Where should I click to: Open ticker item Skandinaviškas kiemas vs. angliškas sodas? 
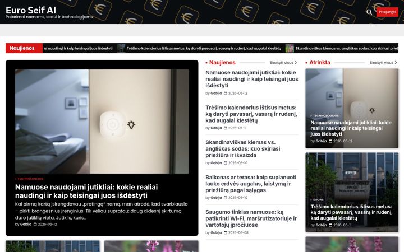(347, 48)
